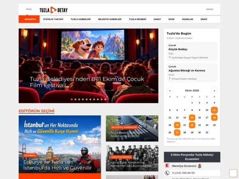Open ARAMA search in header
Screen dimensions: 239x179
pos(210,9)
